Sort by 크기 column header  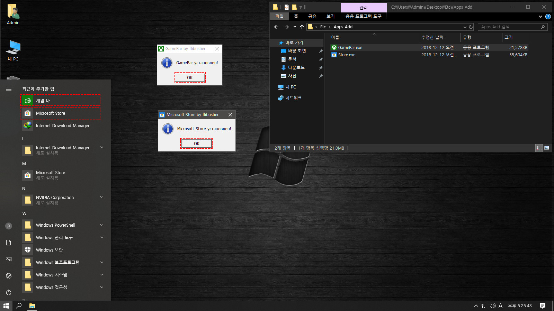click(x=516, y=37)
